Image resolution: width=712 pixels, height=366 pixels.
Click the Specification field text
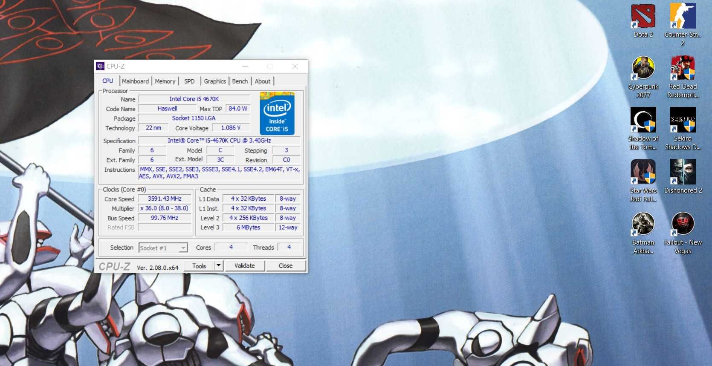(x=219, y=141)
